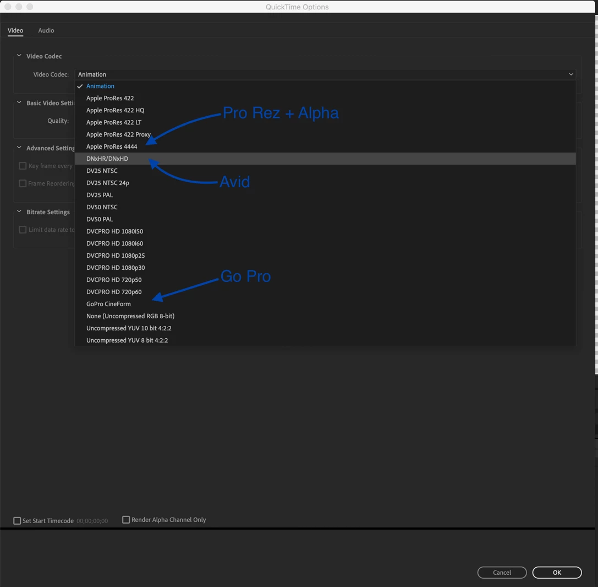Select DVCPRO HD 1080i50
The width and height of the screenshot is (598, 587).
[325, 231]
